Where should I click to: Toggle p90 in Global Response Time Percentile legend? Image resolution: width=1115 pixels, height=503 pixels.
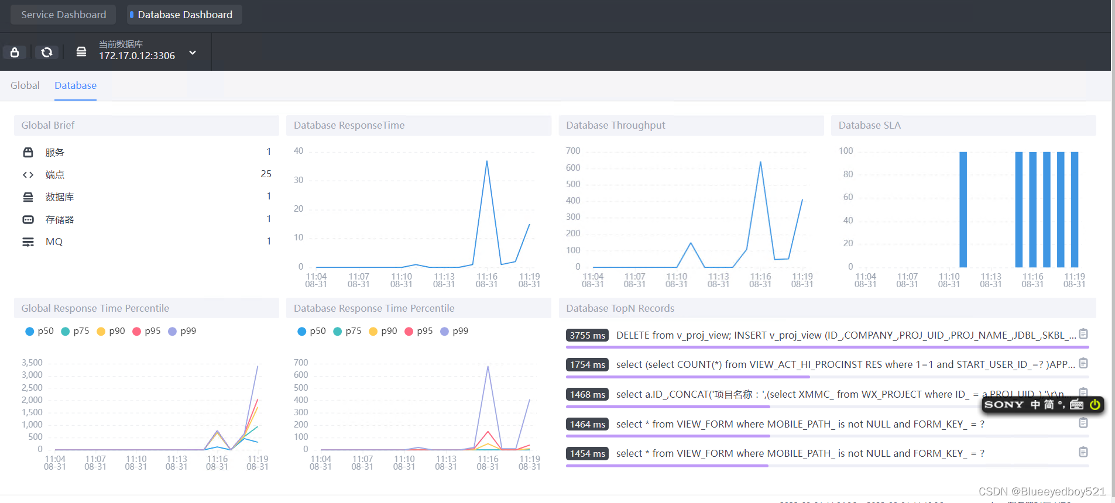(x=111, y=331)
